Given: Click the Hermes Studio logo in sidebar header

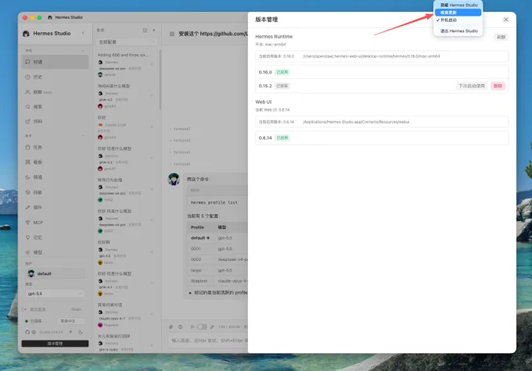Looking at the screenshot, I should pos(26,34).
